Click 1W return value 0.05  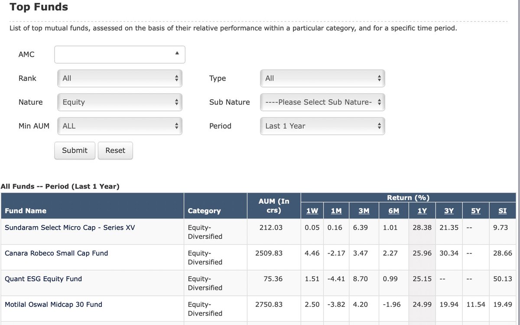tap(312, 227)
